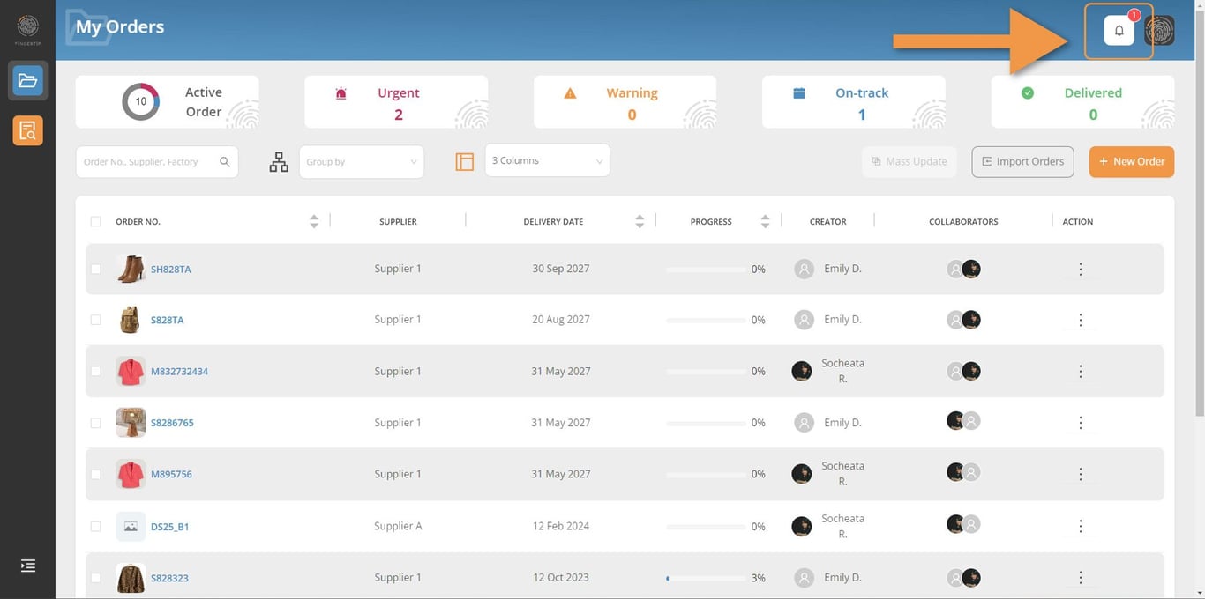Filter by the Warning status card
The image size is (1205, 599).
click(625, 102)
